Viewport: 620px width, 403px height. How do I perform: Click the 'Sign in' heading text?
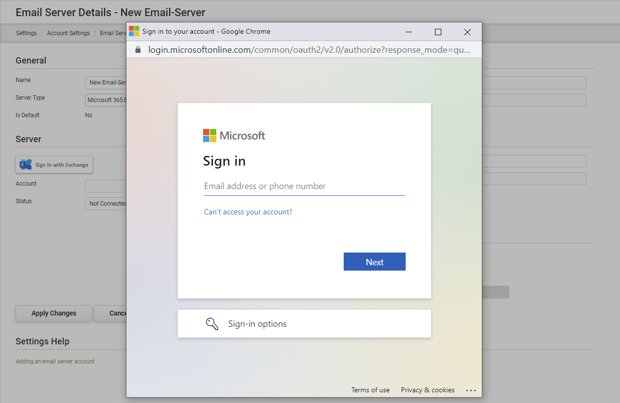224,161
